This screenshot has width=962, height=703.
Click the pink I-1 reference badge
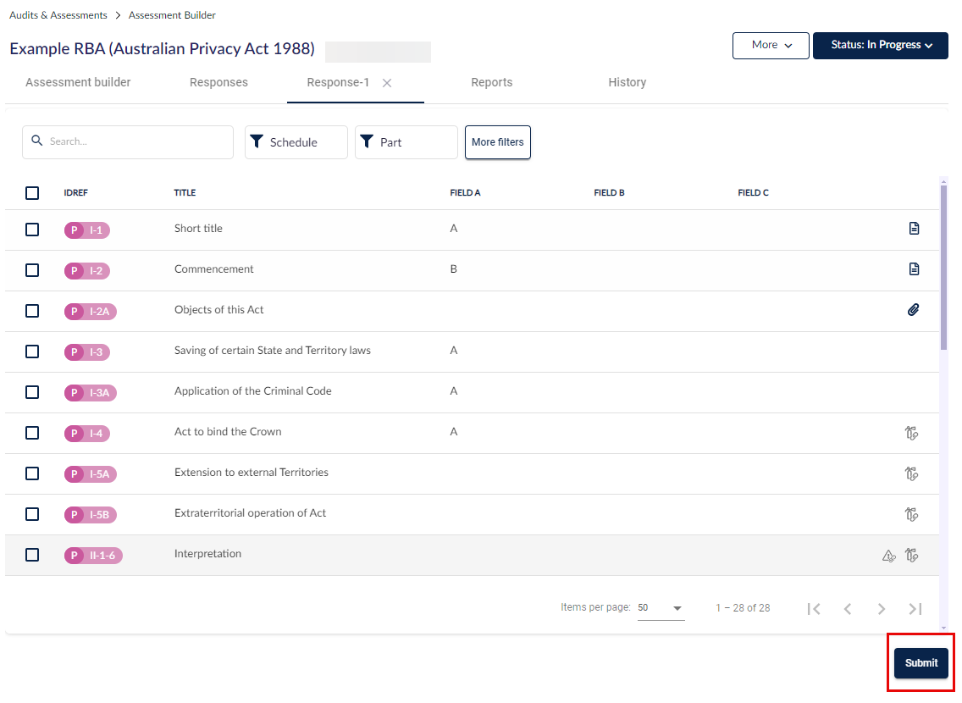tap(87, 230)
